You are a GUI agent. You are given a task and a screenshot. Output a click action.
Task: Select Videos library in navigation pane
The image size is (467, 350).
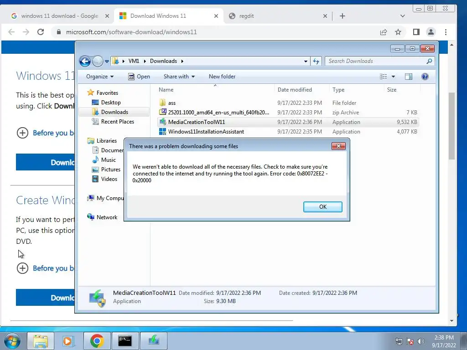click(x=105, y=179)
